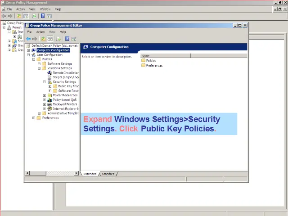288x216 pixels.
Task: Click the Help icon in the Group Policy Management toolbar
Action: click(43, 16)
